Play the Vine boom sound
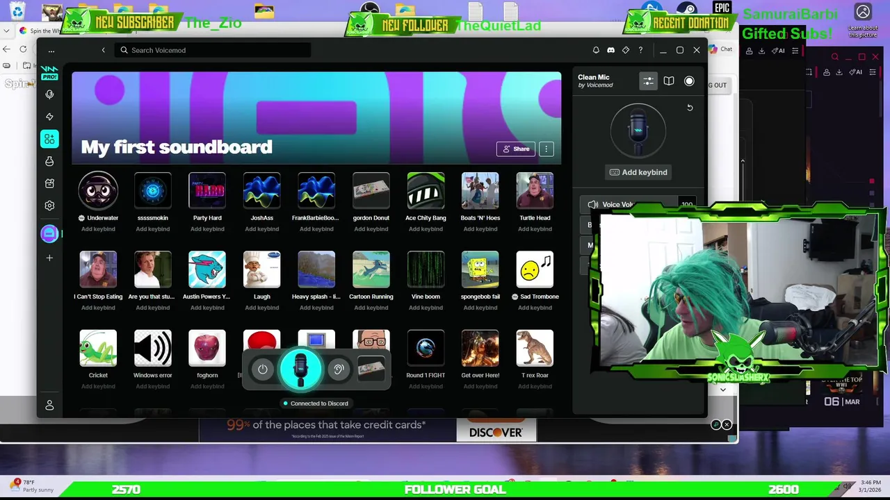Image resolution: width=890 pixels, height=500 pixels. click(426, 269)
